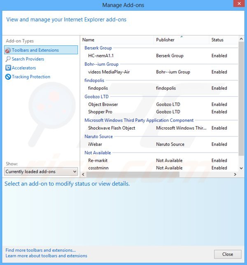Viewport: 247px width, 265px height.
Task: Click the horizontal scrollbar thumb
Action: pyautogui.click(x=133, y=174)
